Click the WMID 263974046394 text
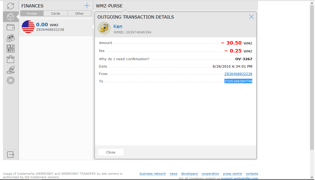 (132, 32)
